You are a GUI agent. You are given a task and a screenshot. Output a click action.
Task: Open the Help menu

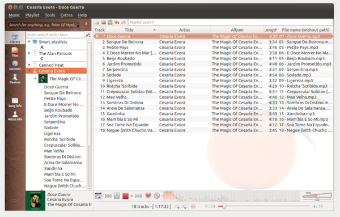tap(82, 15)
